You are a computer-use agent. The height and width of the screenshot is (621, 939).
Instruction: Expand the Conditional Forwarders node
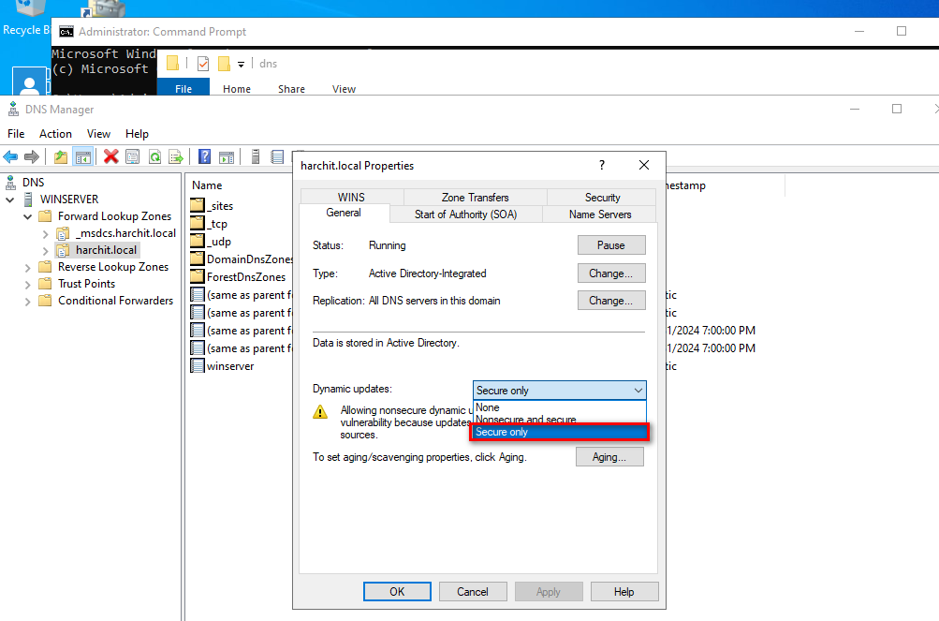(28, 301)
